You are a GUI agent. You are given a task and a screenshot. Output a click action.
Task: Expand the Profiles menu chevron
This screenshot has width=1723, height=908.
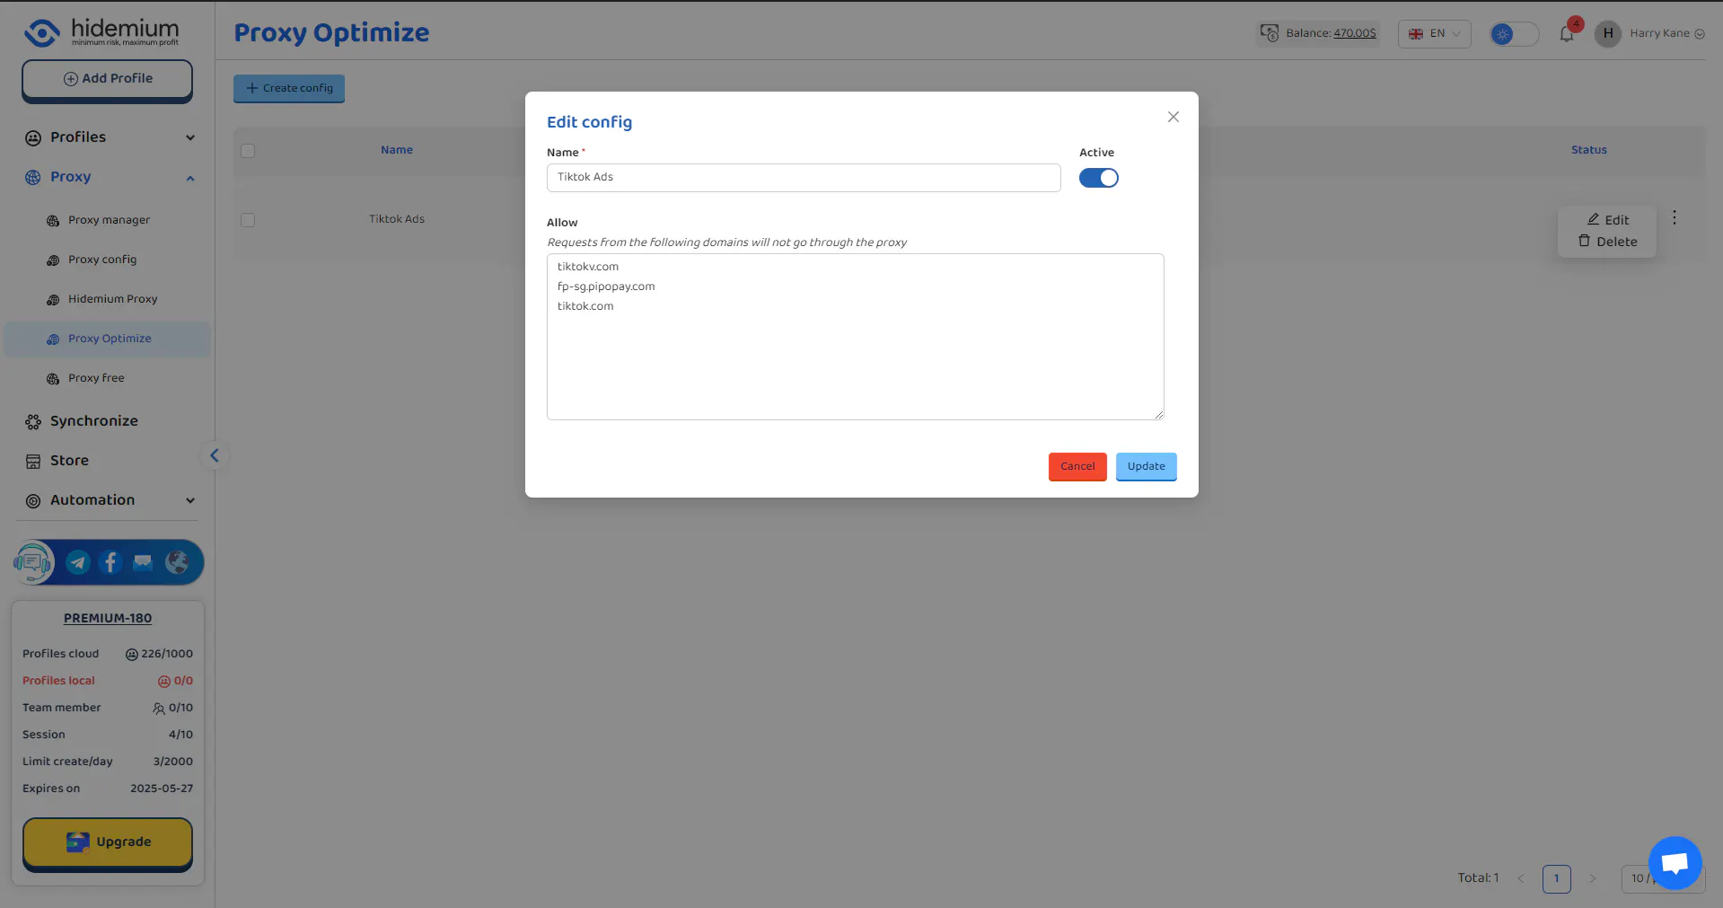point(190,137)
